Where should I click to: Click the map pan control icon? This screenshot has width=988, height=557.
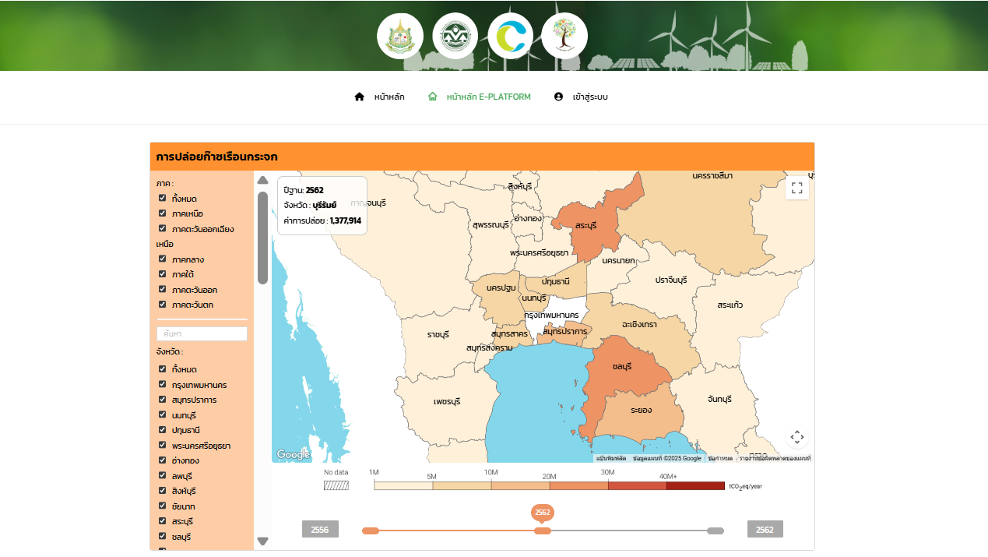(x=796, y=437)
